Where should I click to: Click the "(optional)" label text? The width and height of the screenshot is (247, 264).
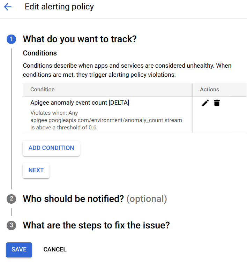pos(147,199)
